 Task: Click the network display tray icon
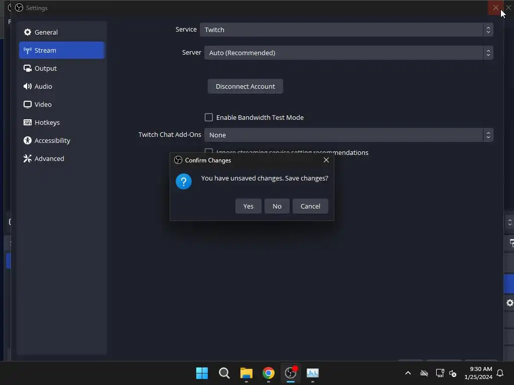coord(440,373)
